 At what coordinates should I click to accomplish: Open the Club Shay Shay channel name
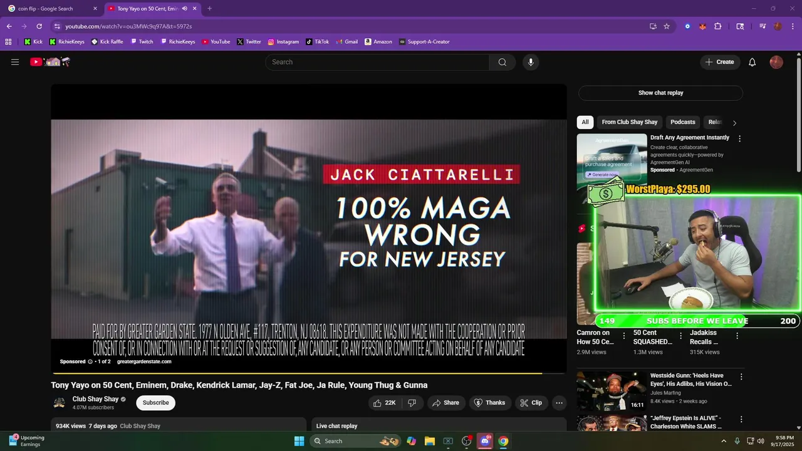(95, 399)
